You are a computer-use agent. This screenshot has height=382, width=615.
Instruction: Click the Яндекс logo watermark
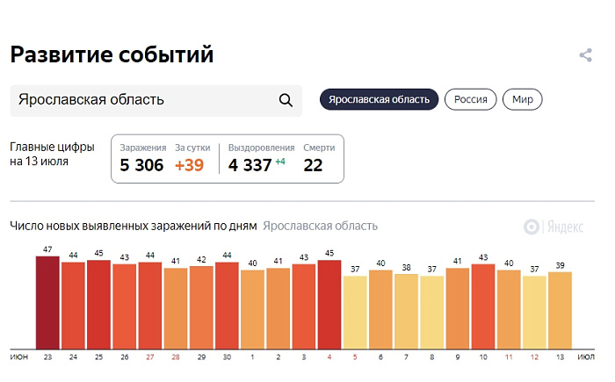click(x=553, y=227)
